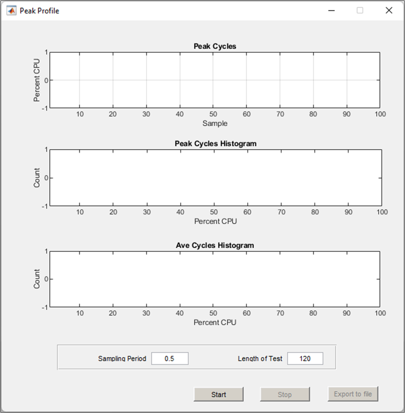Close the Peak Profile window
405x413 pixels.
(x=389, y=11)
